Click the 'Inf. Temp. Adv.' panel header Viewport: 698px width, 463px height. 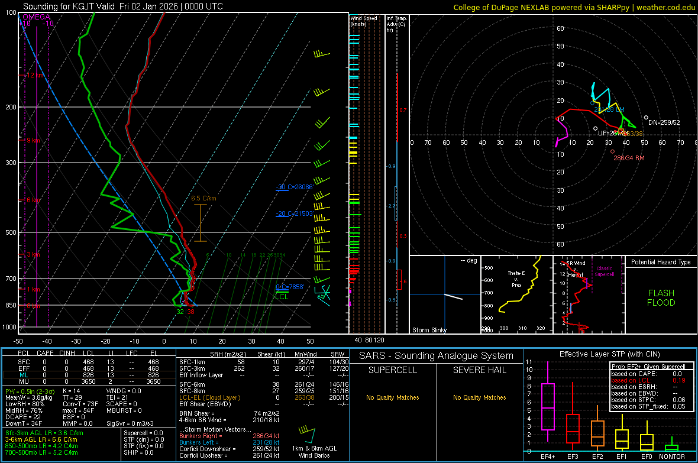[396, 24]
